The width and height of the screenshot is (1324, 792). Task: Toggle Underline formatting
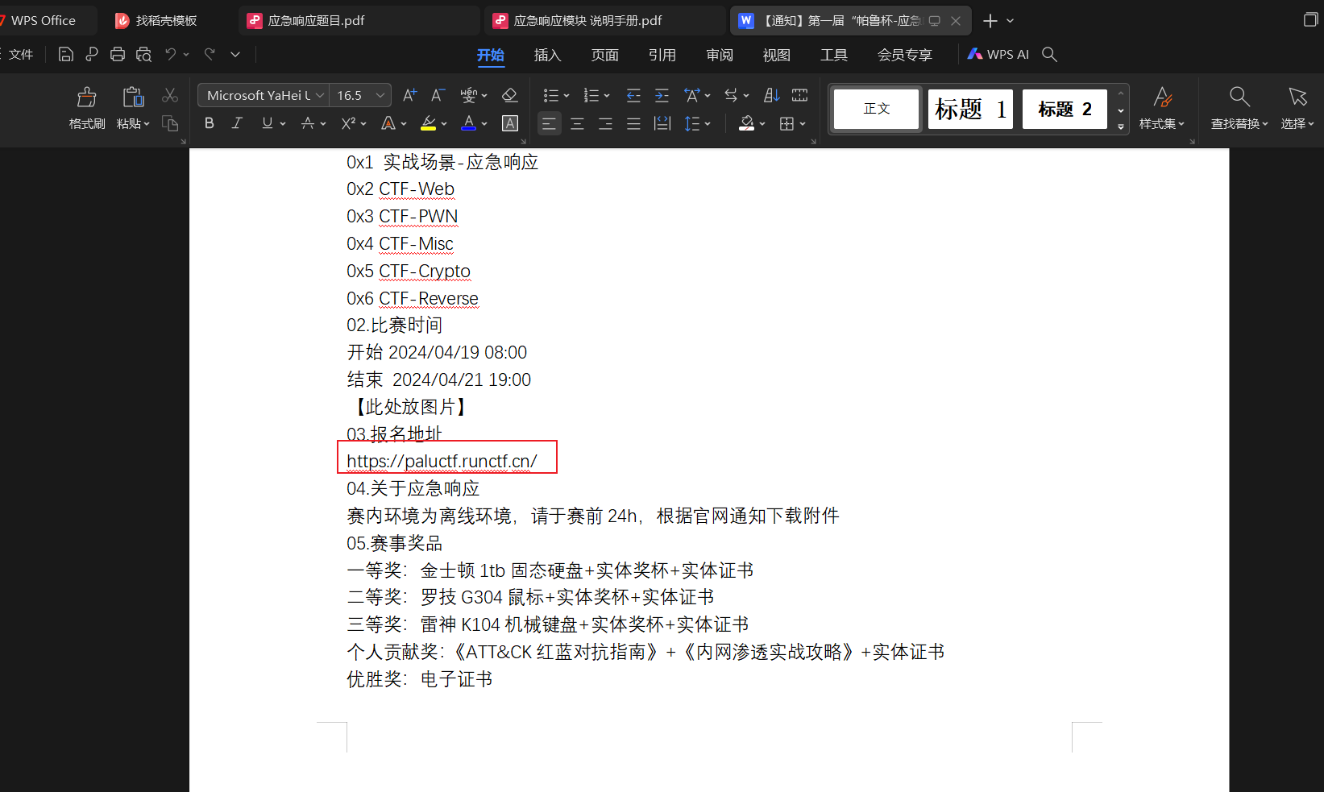[268, 123]
